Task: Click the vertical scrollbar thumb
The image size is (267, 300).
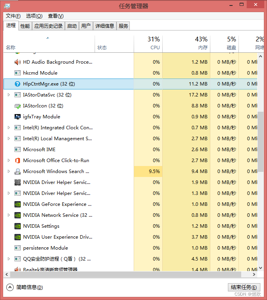Action: coord(260,141)
